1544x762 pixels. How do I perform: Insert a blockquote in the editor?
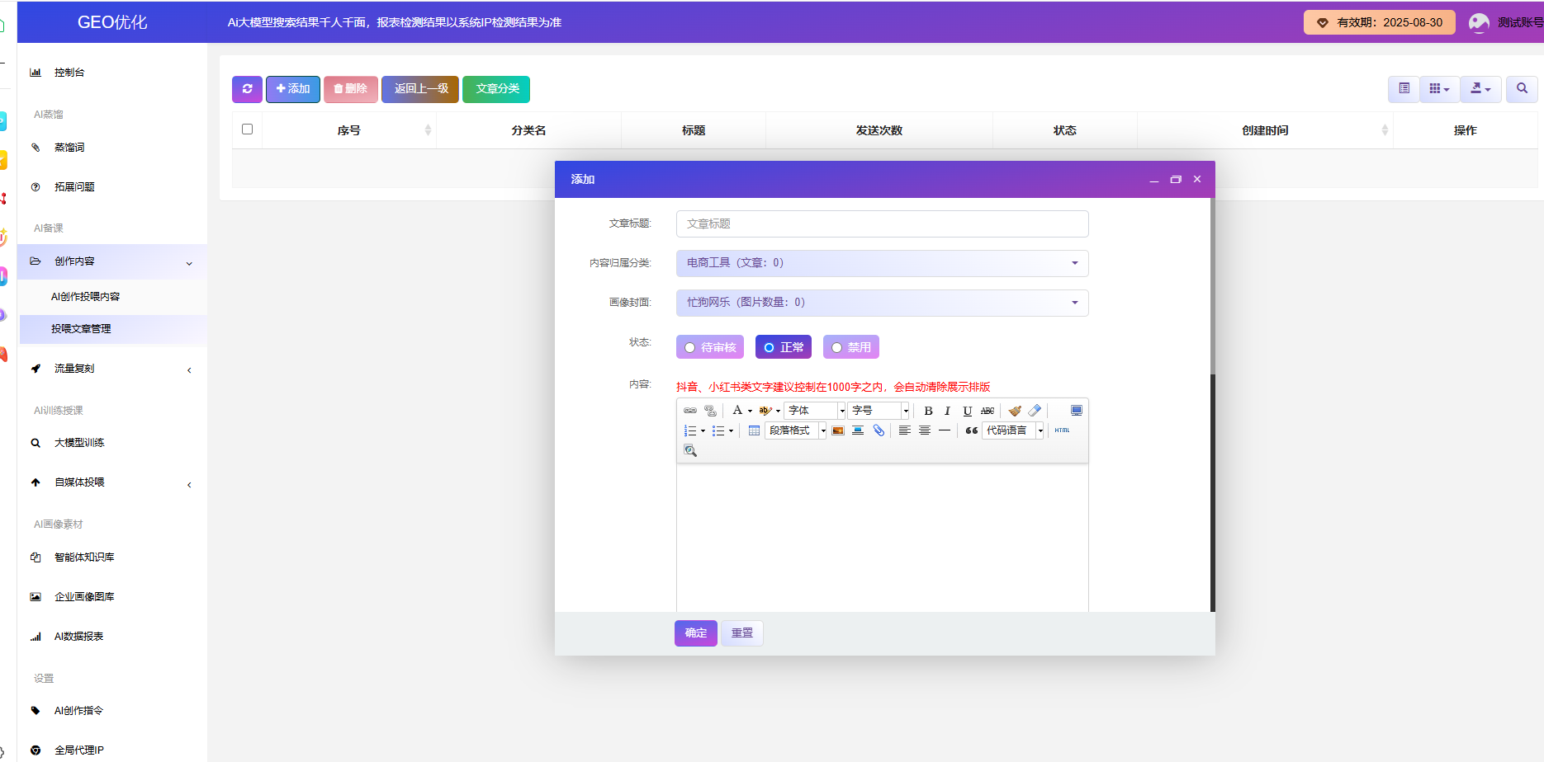(x=971, y=430)
